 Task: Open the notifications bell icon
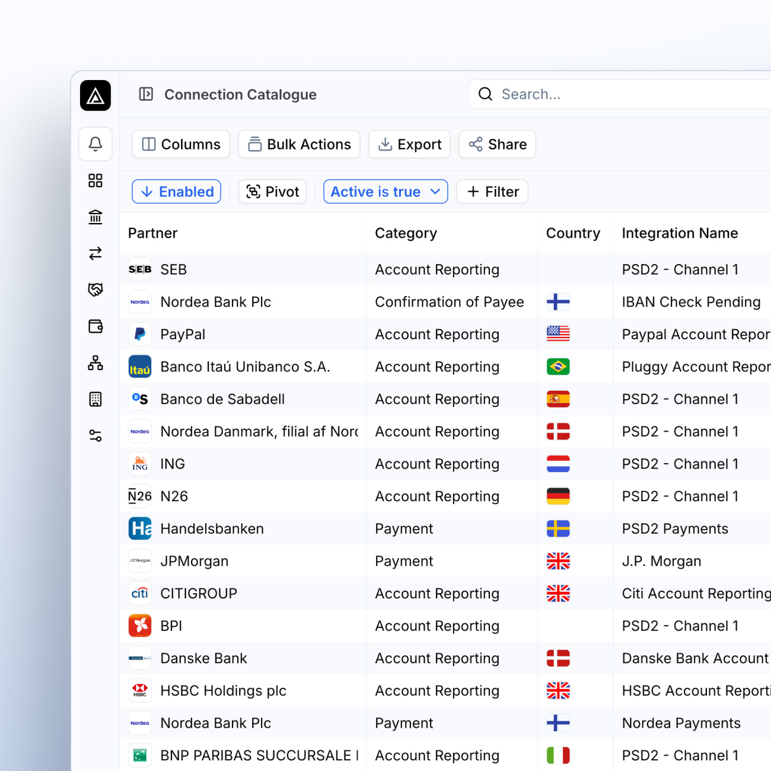click(x=95, y=144)
